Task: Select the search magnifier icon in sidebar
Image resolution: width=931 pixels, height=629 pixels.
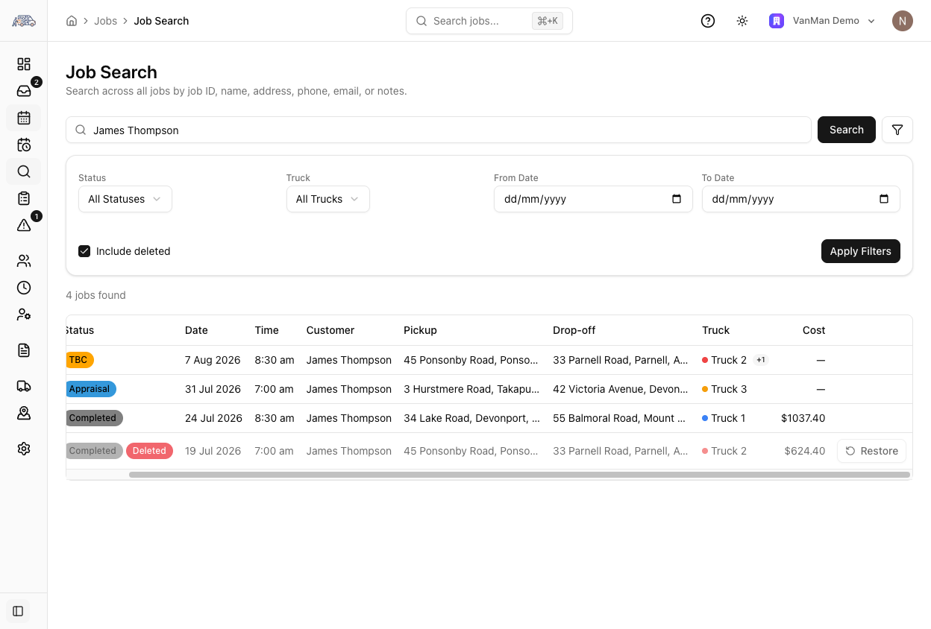Action: pyautogui.click(x=24, y=171)
